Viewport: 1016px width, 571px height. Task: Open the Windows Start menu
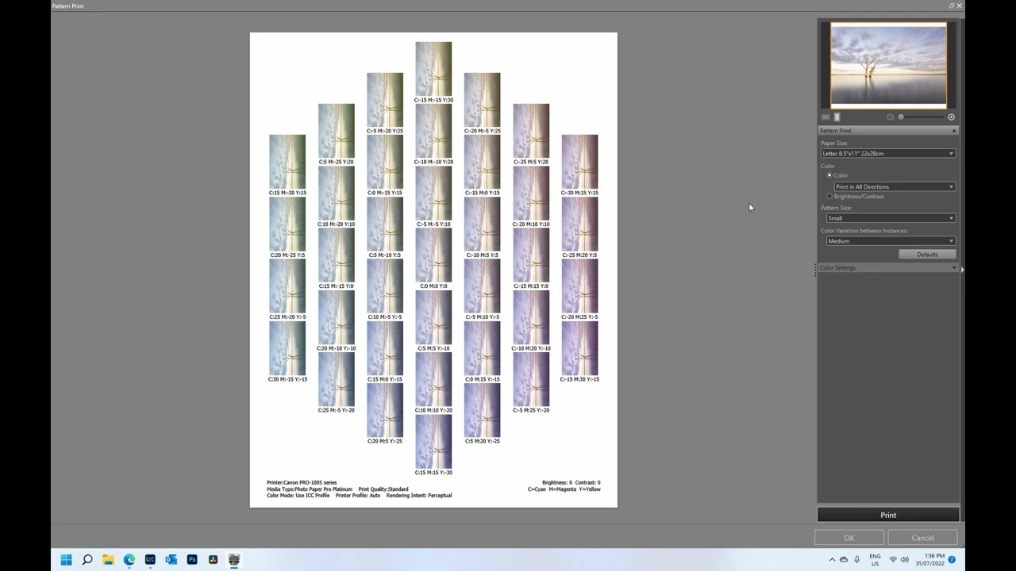pyautogui.click(x=67, y=560)
